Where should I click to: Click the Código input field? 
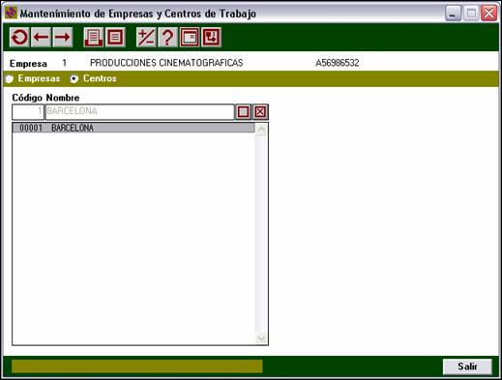(x=28, y=112)
